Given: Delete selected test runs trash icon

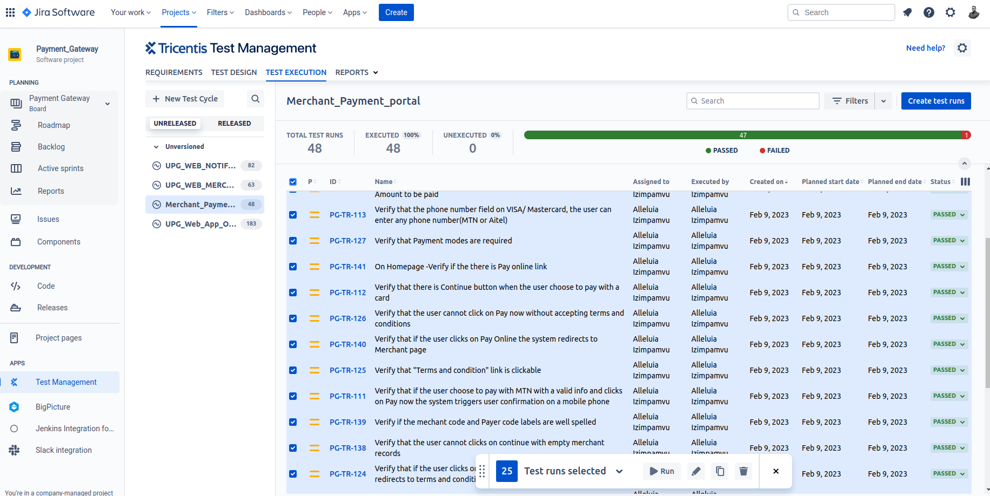Looking at the screenshot, I should [x=744, y=471].
